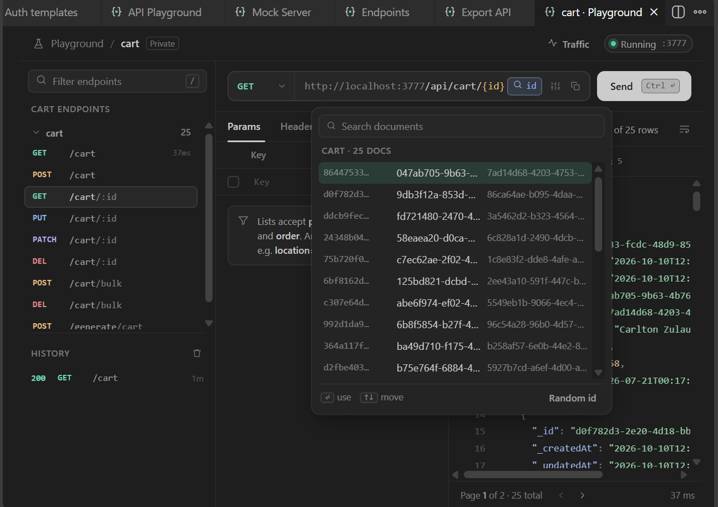Pick document d0f782d3 in the list
This screenshot has width=718, height=507.
pyautogui.click(x=455, y=194)
